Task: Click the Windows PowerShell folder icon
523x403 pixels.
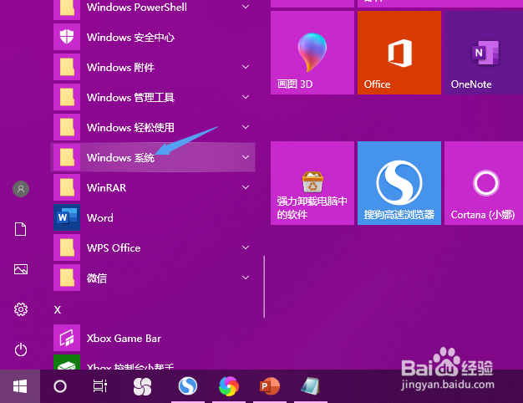Action: point(67,8)
